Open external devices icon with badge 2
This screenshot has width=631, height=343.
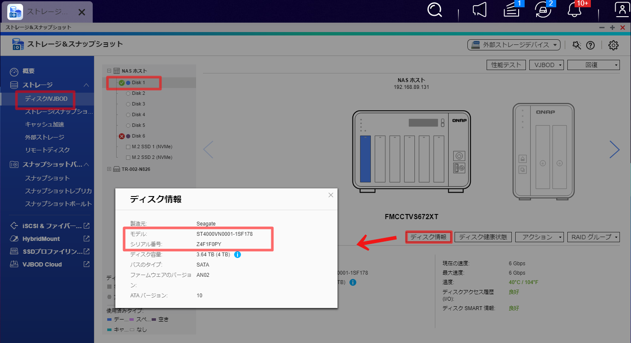pos(543,10)
